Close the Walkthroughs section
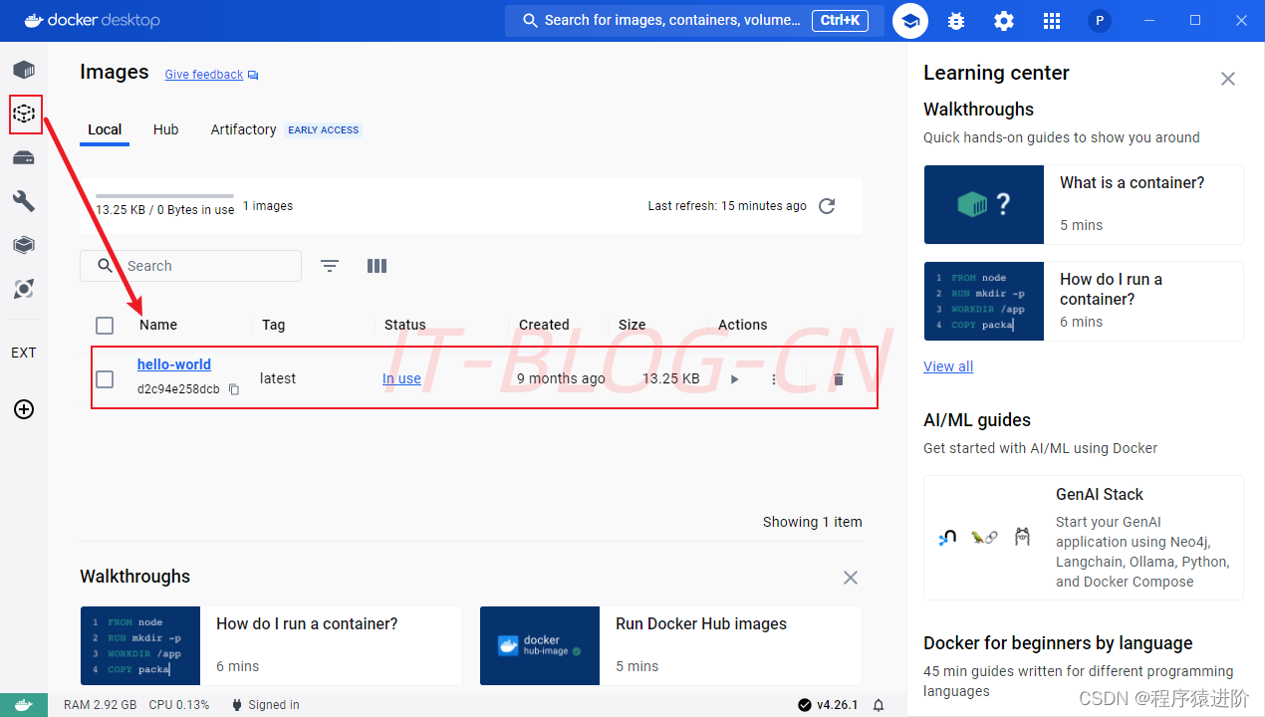Viewport: 1265px width, 717px height. (851, 578)
